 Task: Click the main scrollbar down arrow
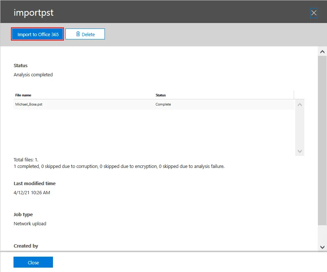pyautogui.click(x=322, y=247)
